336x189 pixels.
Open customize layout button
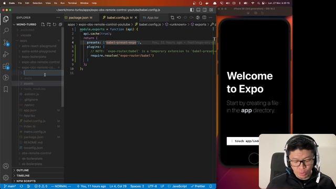(x=211, y=10)
